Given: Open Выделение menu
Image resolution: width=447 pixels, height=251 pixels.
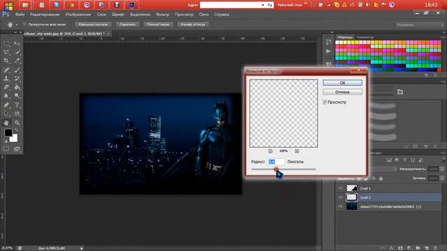Looking at the screenshot, I should (140, 14).
